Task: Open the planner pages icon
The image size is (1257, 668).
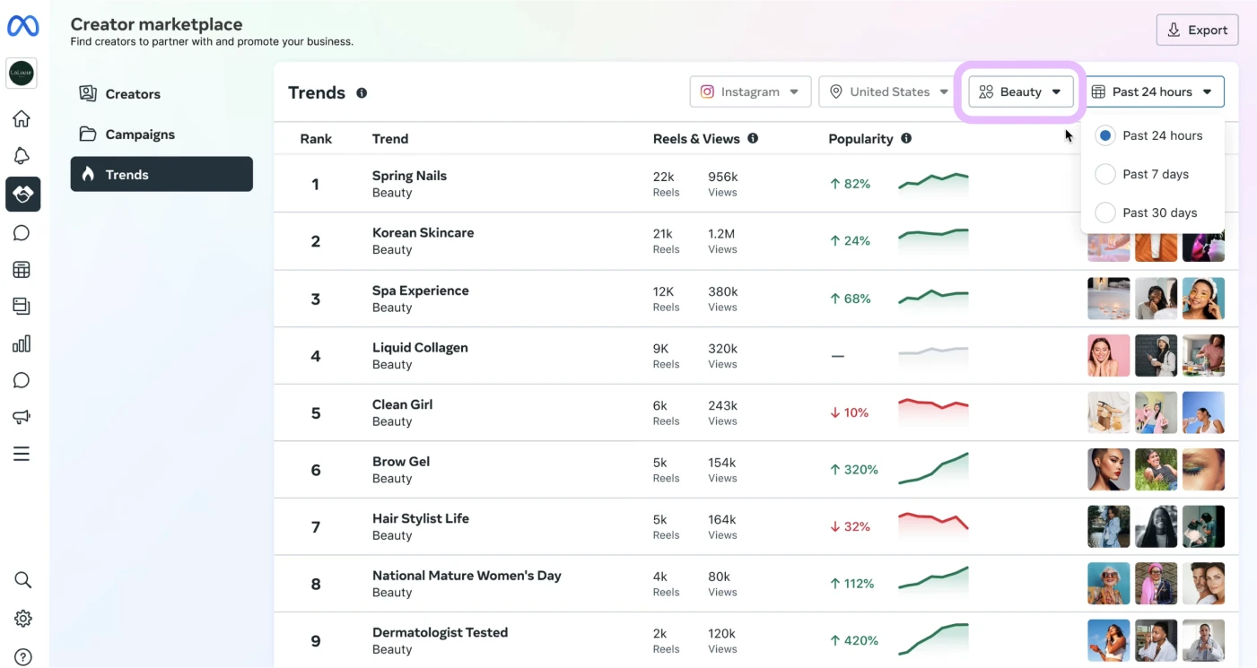Action: coord(22,307)
